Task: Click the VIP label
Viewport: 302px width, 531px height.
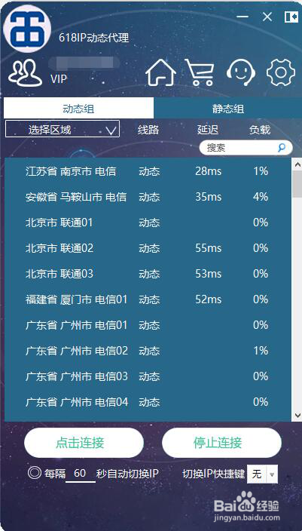Action: 59,79
